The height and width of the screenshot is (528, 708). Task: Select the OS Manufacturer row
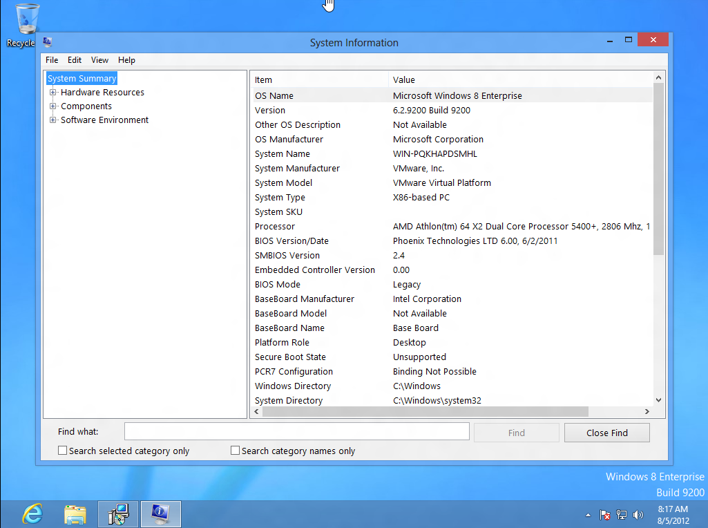(452, 139)
